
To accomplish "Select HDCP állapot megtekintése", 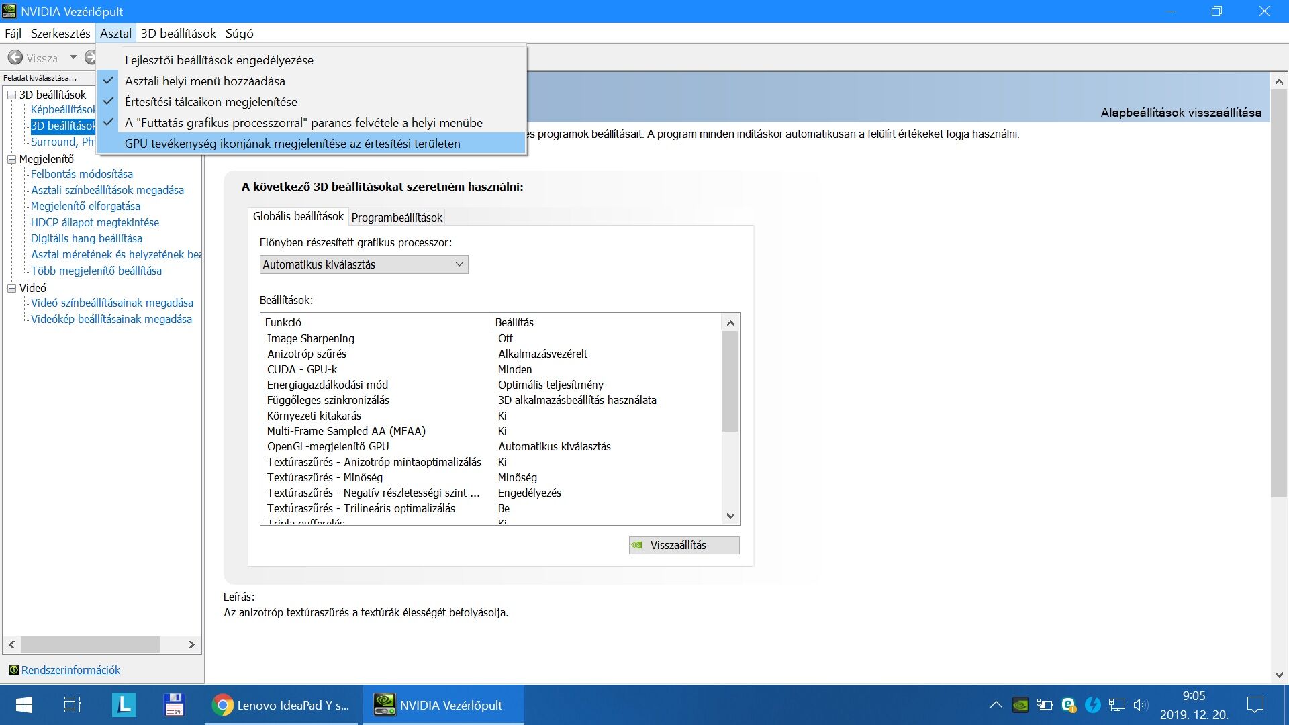I will tap(95, 222).
